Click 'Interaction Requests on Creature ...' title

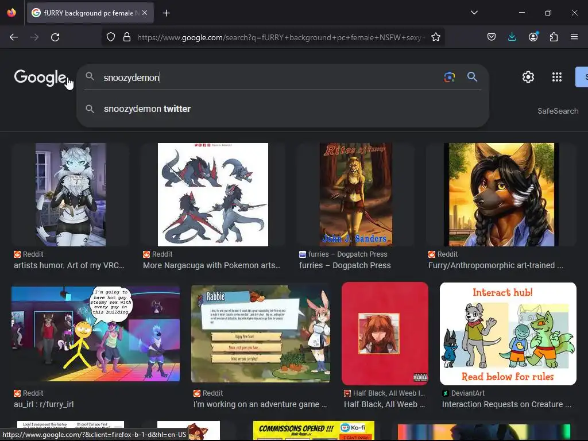[506, 404]
